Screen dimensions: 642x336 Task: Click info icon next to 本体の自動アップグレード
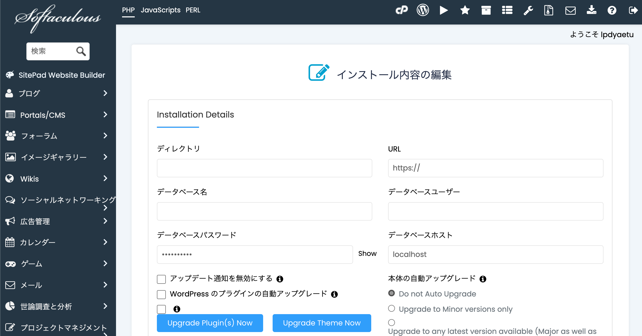(483, 279)
